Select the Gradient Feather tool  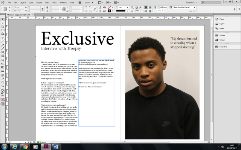[x=3, y=71]
